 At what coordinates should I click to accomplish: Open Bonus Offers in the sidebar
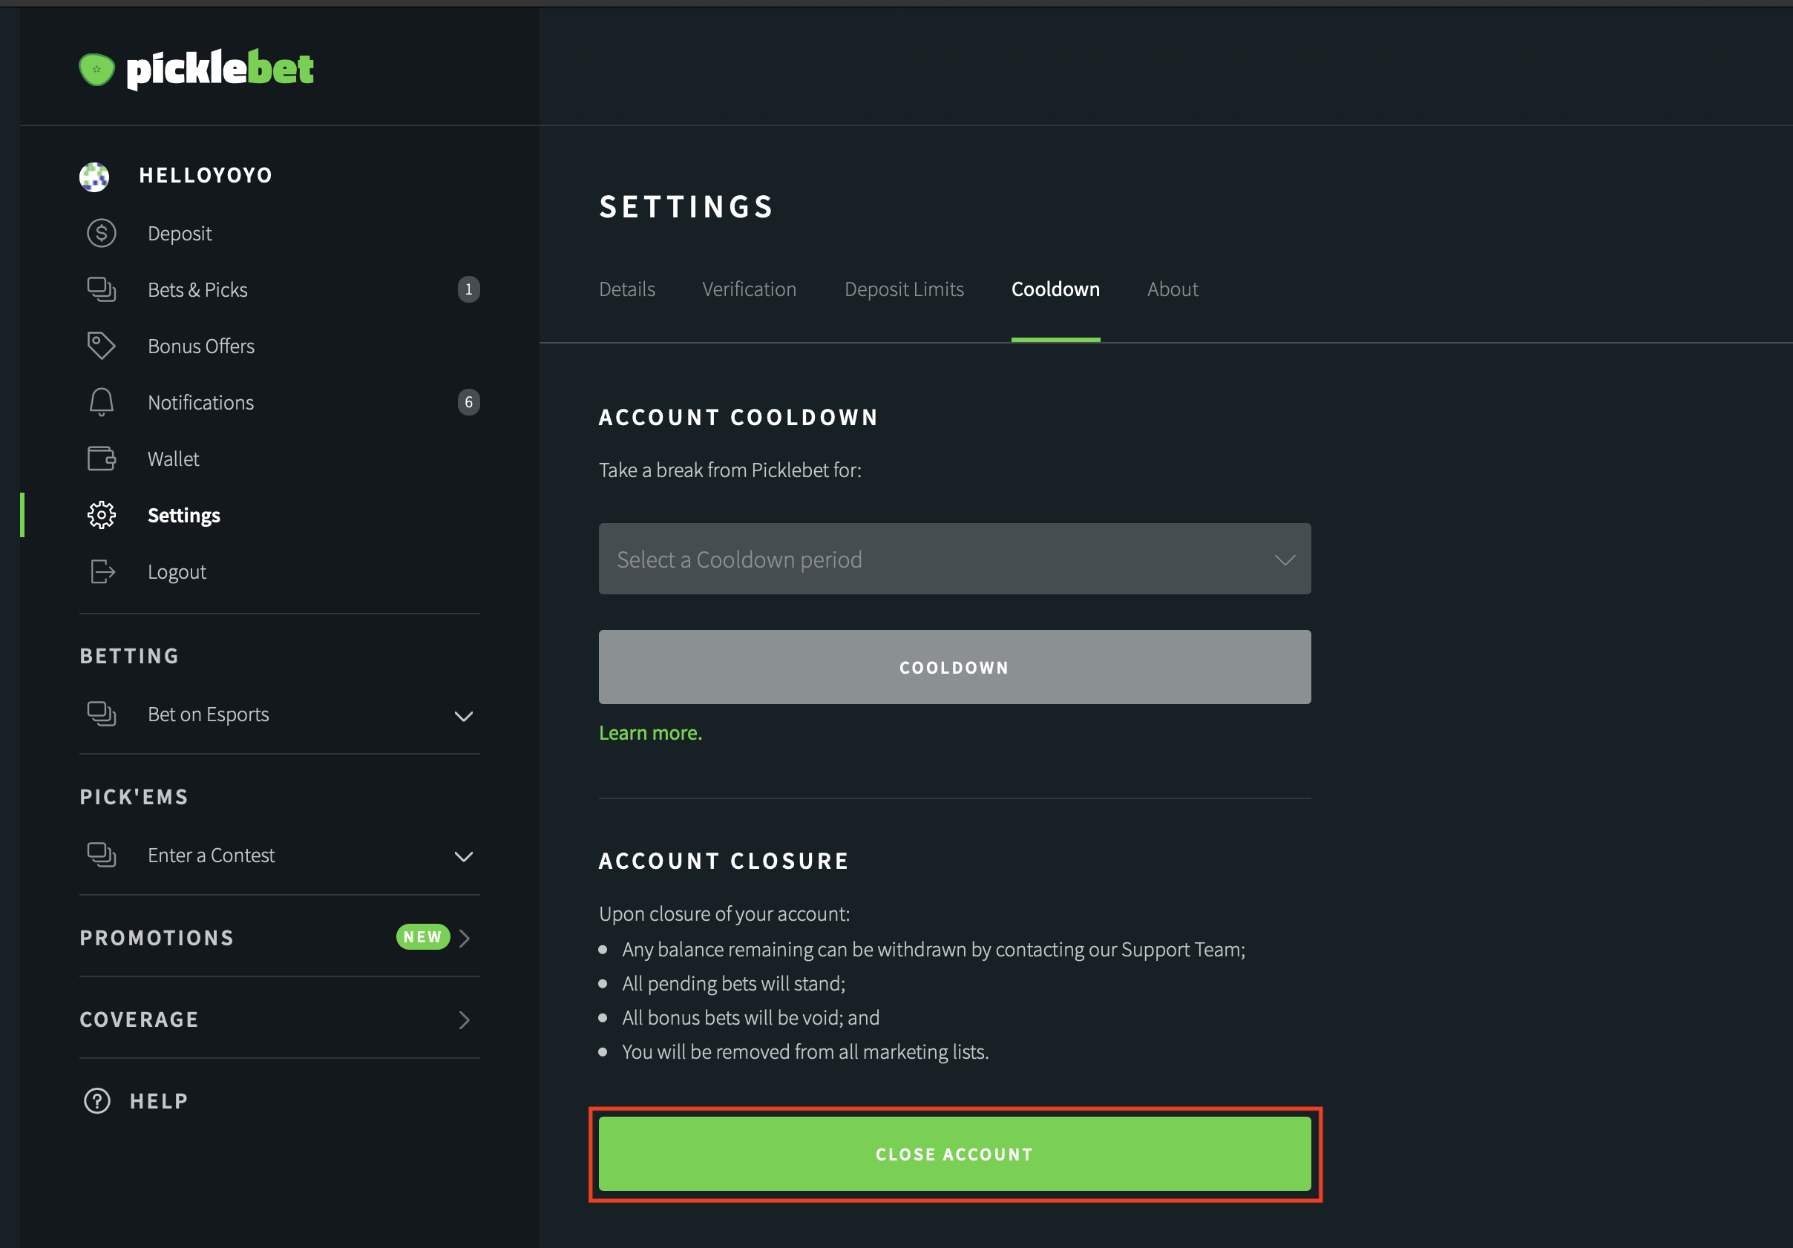[201, 346]
